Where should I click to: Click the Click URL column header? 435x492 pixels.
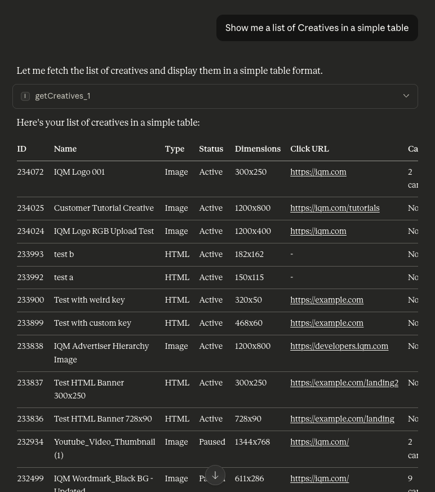point(309,149)
